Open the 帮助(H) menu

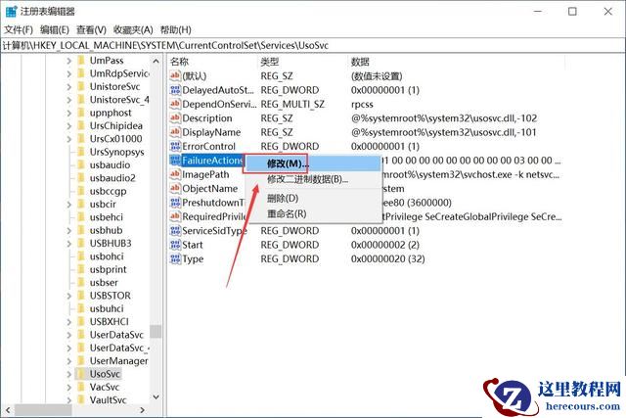click(176, 30)
